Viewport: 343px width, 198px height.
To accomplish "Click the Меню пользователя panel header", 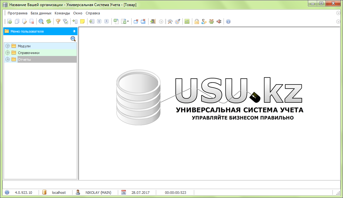I will click(41, 31).
